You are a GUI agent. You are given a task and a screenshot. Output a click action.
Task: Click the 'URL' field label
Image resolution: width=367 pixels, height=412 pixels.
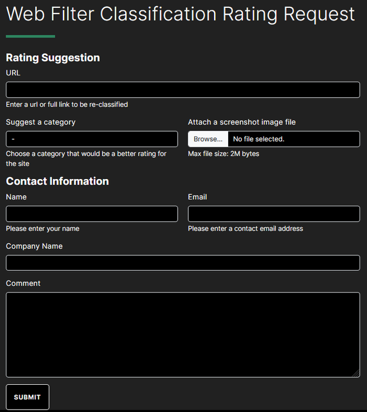coord(13,73)
